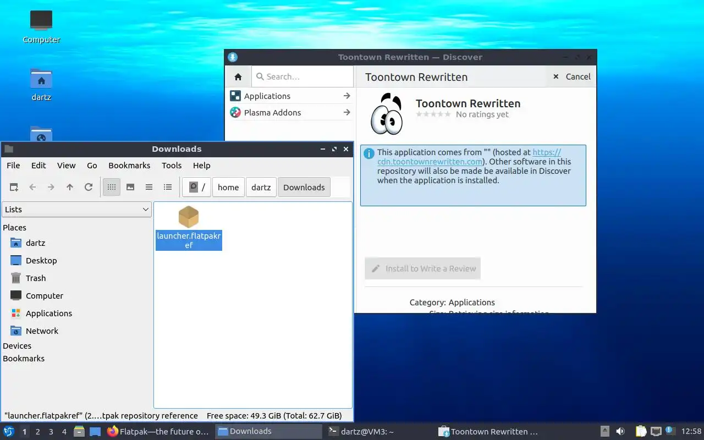This screenshot has height=440, width=704.
Task: Open the Lubuntu start menu
Action: (x=9, y=431)
